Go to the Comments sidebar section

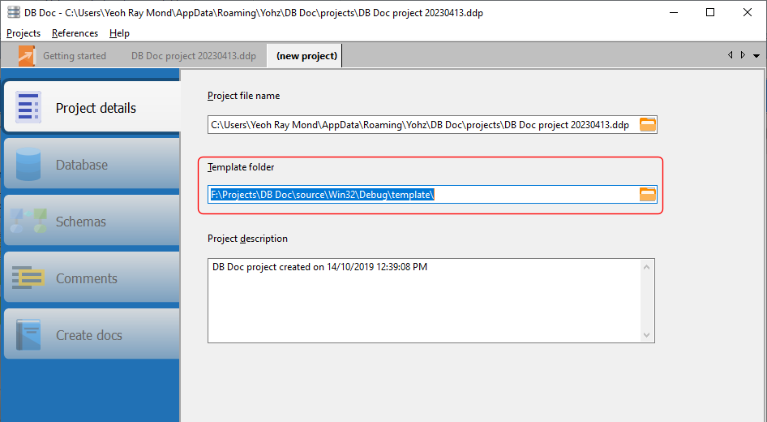click(86, 278)
